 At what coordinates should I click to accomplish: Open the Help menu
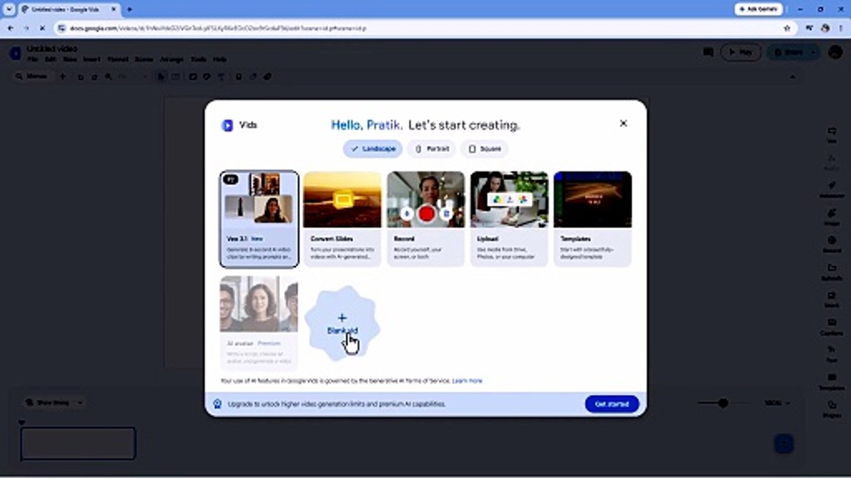click(219, 59)
